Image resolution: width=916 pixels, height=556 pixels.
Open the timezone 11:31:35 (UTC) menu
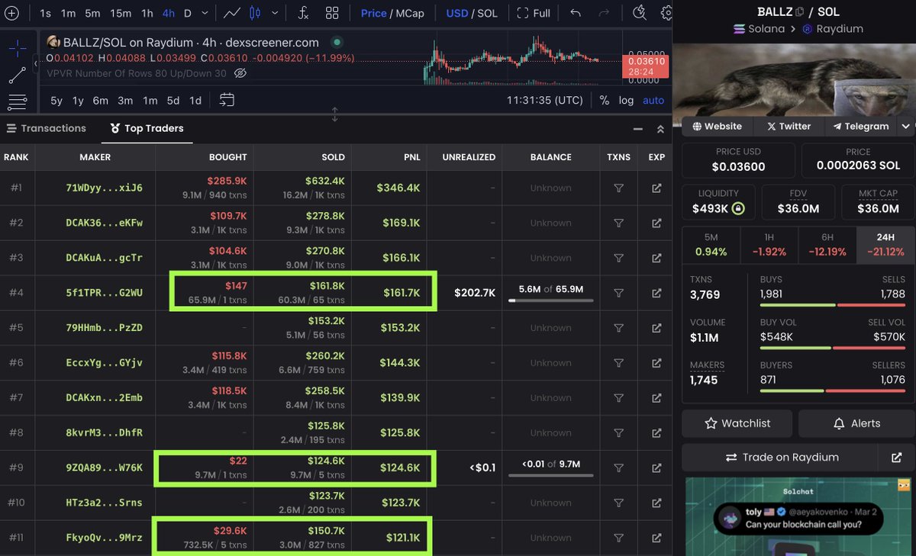pyautogui.click(x=545, y=100)
